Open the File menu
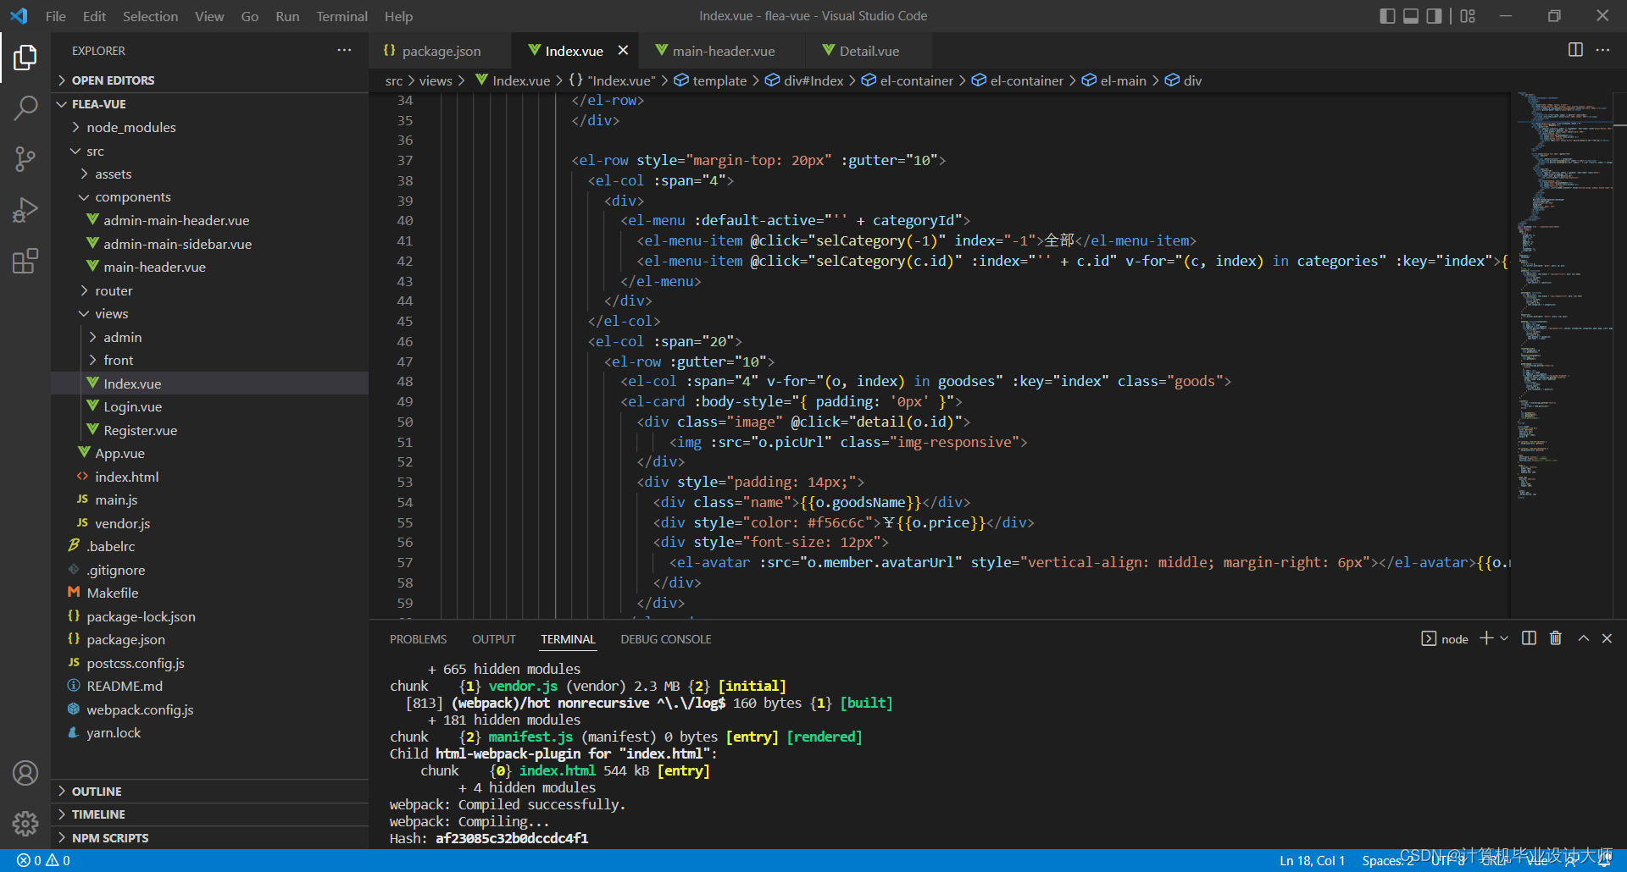Image resolution: width=1627 pixels, height=872 pixels. (x=56, y=16)
